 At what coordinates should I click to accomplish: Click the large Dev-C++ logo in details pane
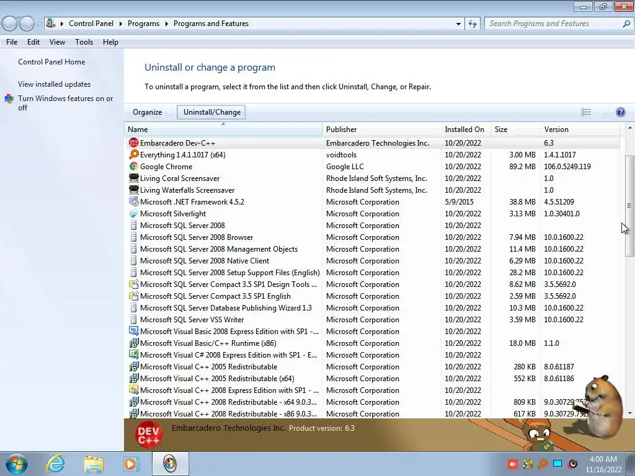coord(149,434)
